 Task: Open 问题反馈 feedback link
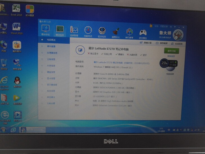(164, 27)
